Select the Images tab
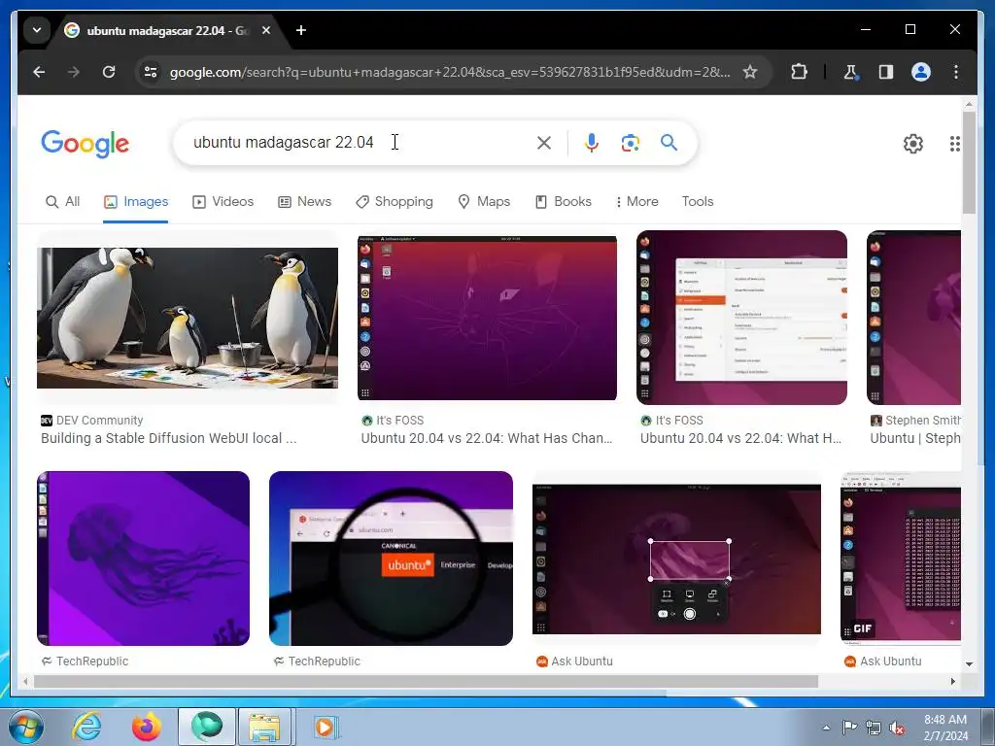The width and height of the screenshot is (995, 746). pos(136,202)
